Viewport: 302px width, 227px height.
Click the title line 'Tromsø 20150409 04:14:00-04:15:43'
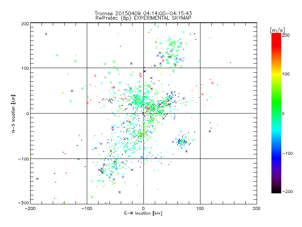pos(143,13)
